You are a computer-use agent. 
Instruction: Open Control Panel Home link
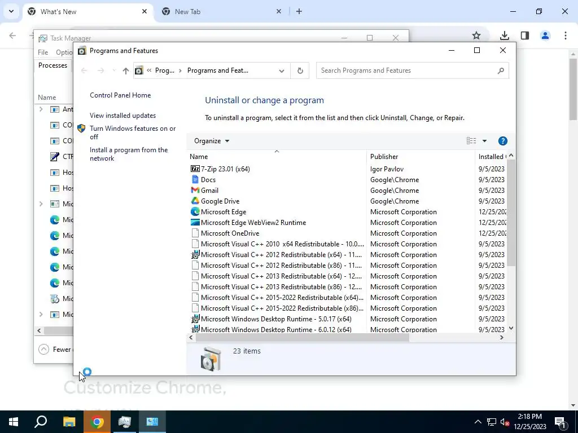[x=120, y=95]
